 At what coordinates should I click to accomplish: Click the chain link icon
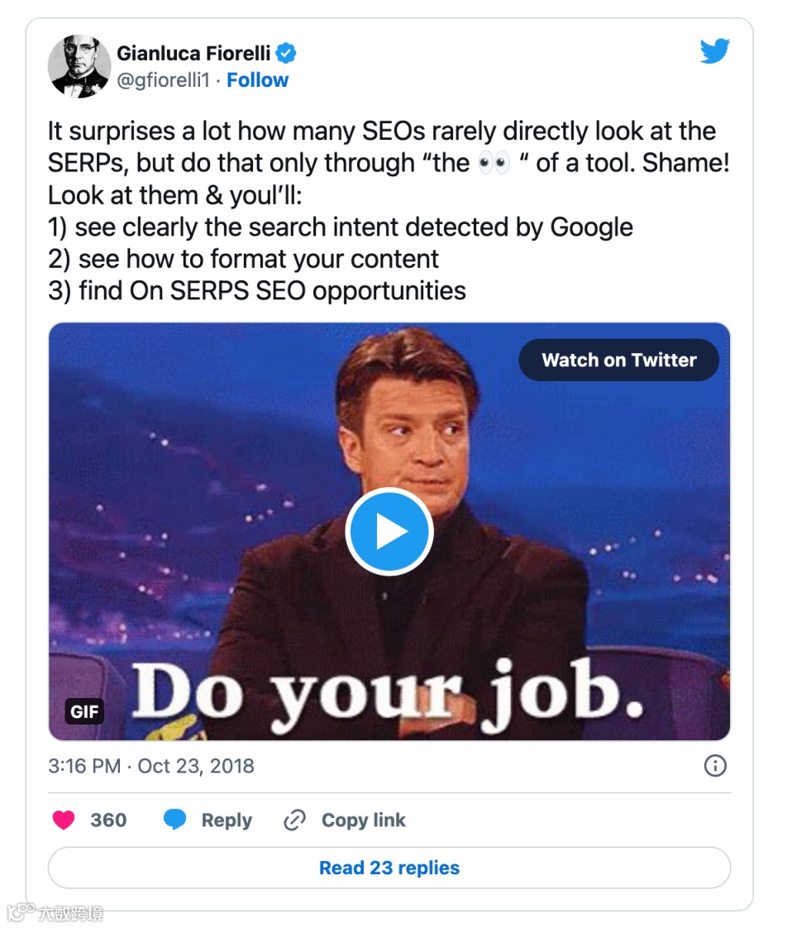click(x=294, y=820)
